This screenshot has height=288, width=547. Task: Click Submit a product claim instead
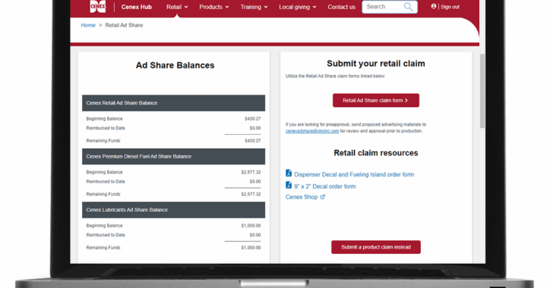coord(376,247)
